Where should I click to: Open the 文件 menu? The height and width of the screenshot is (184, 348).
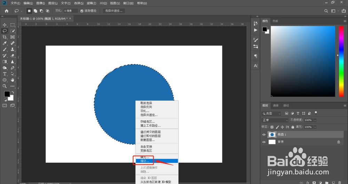[15, 3]
